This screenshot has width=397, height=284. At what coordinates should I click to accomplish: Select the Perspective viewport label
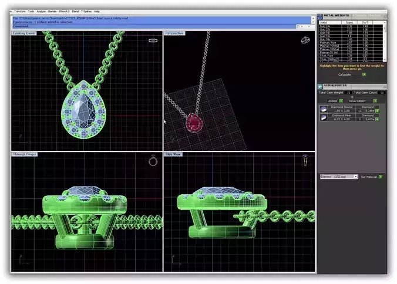[174, 33]
